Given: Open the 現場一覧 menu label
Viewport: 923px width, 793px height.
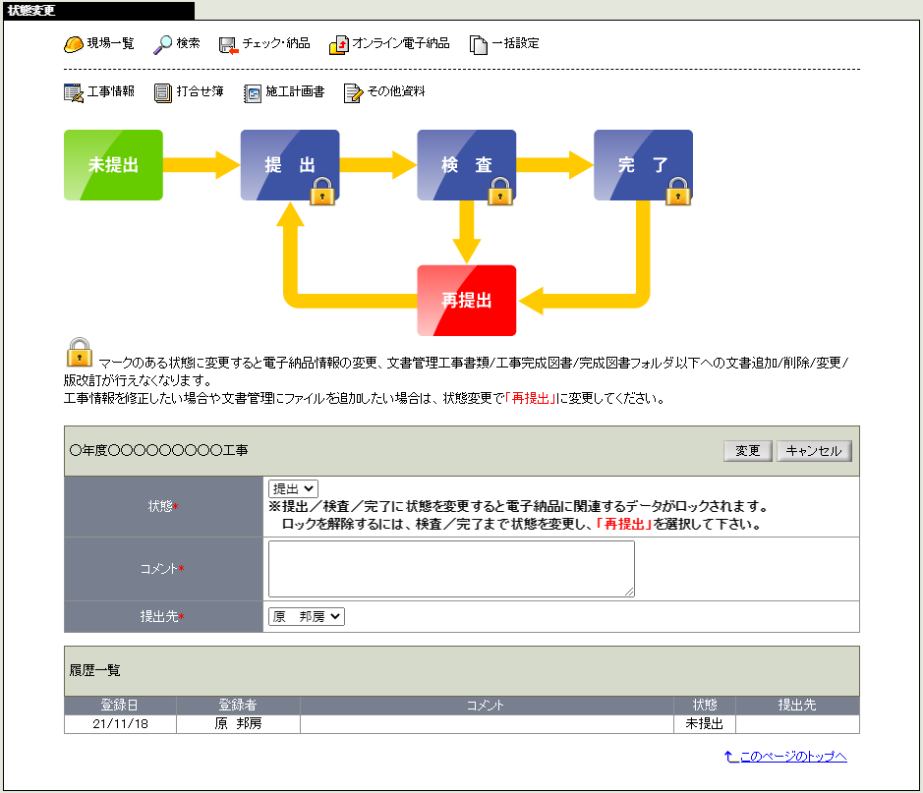Looking at the screenshot, I should pos(111,43).
